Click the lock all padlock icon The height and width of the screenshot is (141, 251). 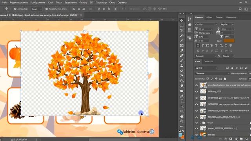tap(225, 79)
